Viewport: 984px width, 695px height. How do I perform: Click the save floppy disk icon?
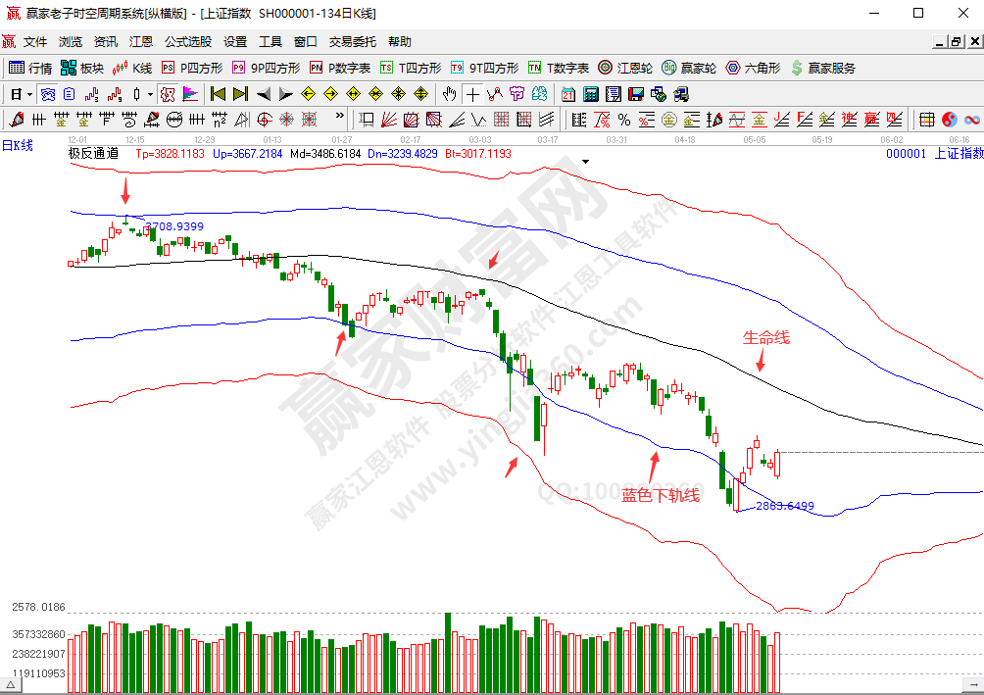click(635, 94)
